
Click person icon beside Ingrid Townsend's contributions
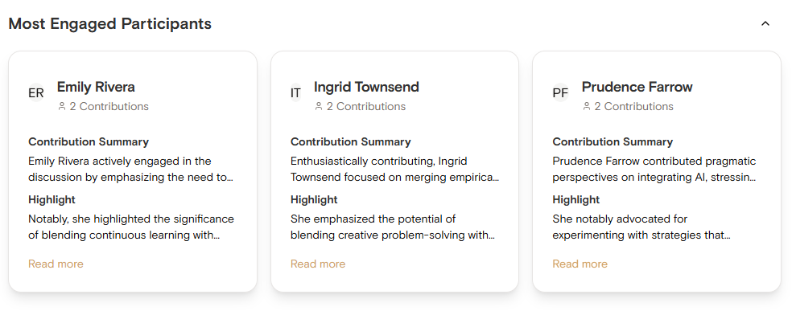pos(319,106)
